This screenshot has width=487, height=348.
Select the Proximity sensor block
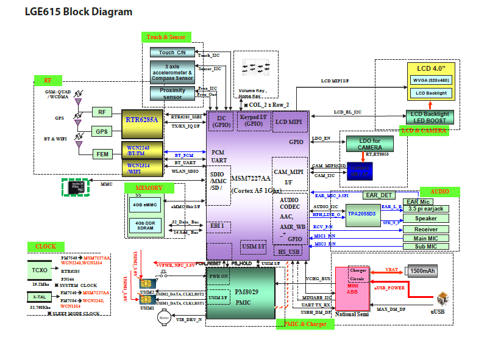point(172,93)
